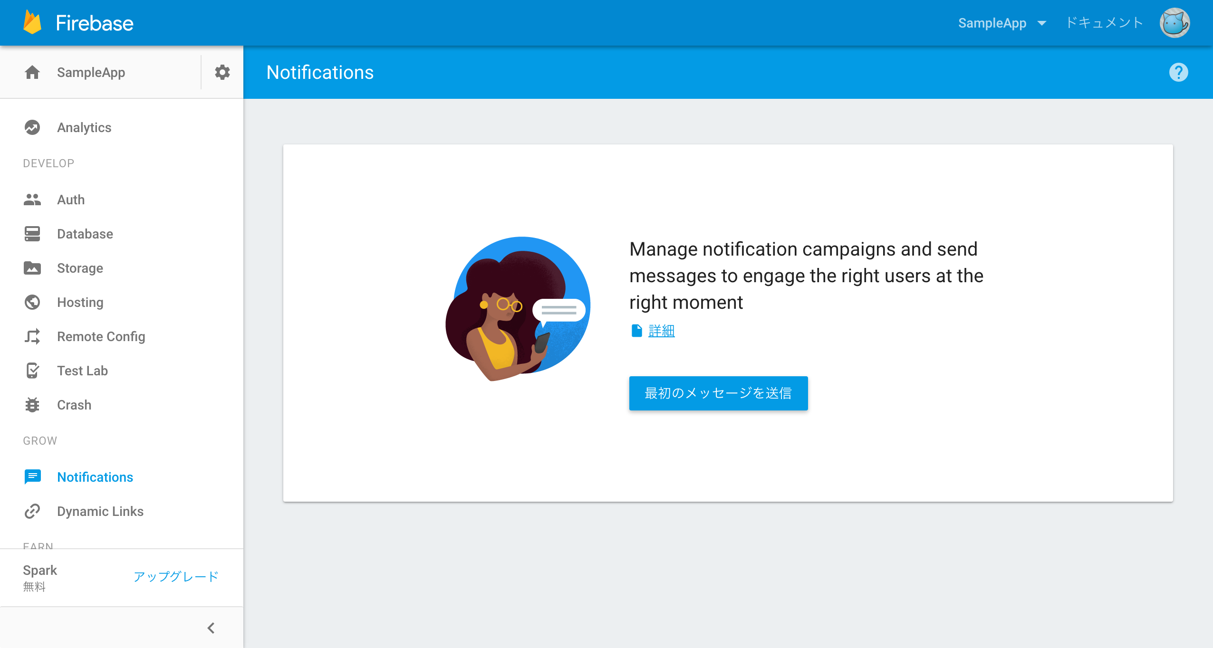Click the woman with phone illustration
The image size is (1213, 648).
518,308
